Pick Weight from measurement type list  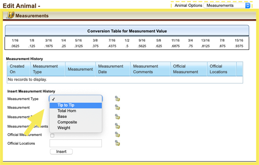[76, 128]
